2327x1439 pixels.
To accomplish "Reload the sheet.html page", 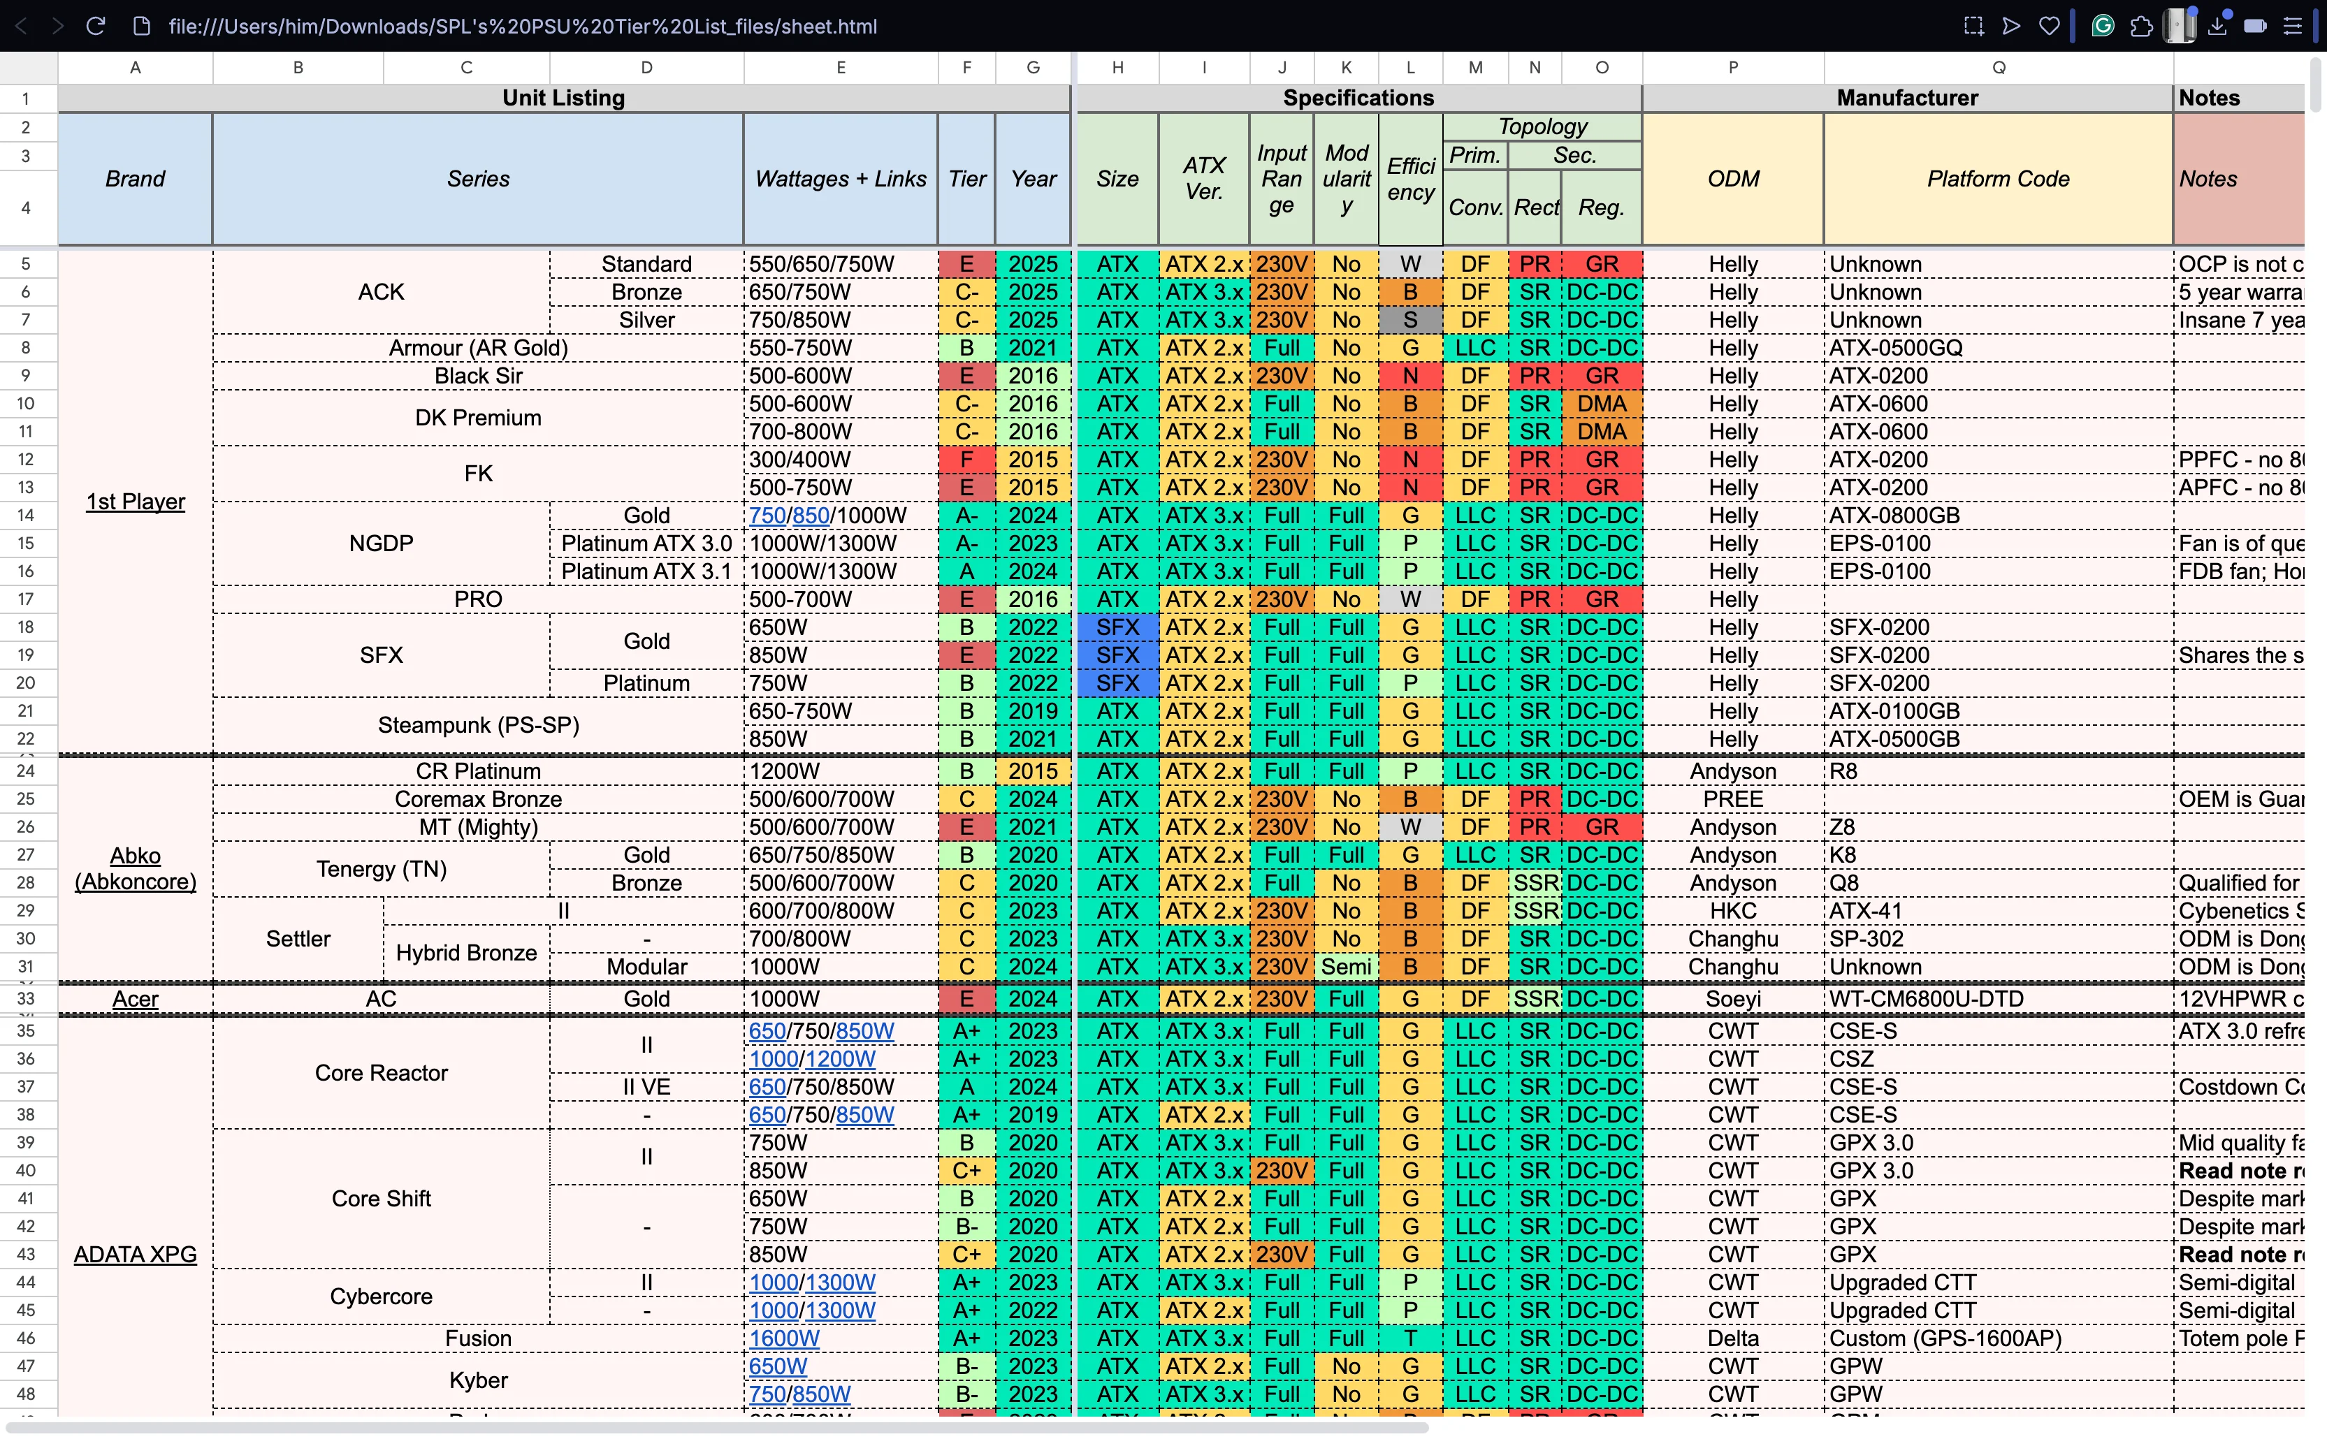I will [95, 26].
